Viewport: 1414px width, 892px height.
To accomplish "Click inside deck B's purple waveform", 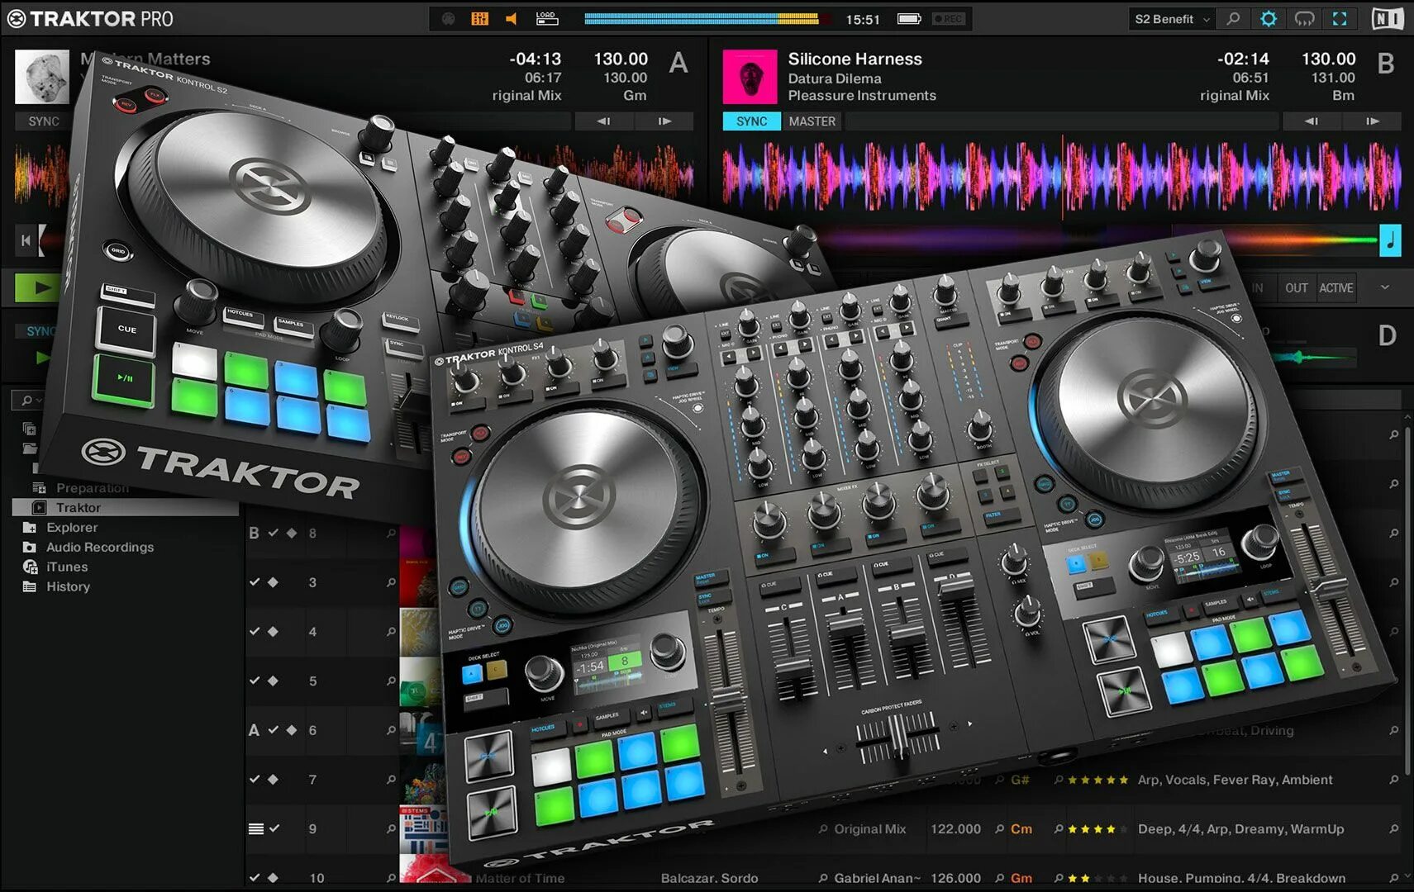I will 1062,176.
